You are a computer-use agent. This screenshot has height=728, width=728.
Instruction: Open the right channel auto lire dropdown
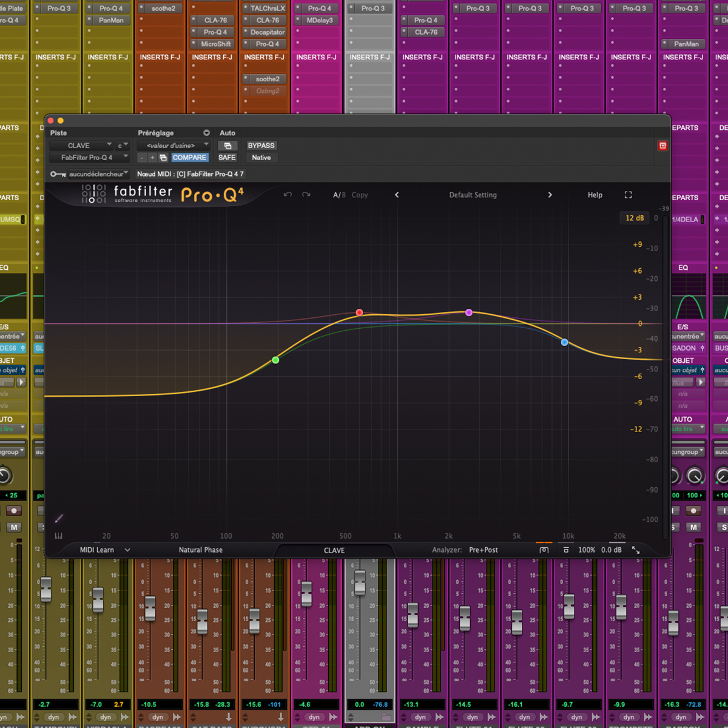tap(687, 429)
